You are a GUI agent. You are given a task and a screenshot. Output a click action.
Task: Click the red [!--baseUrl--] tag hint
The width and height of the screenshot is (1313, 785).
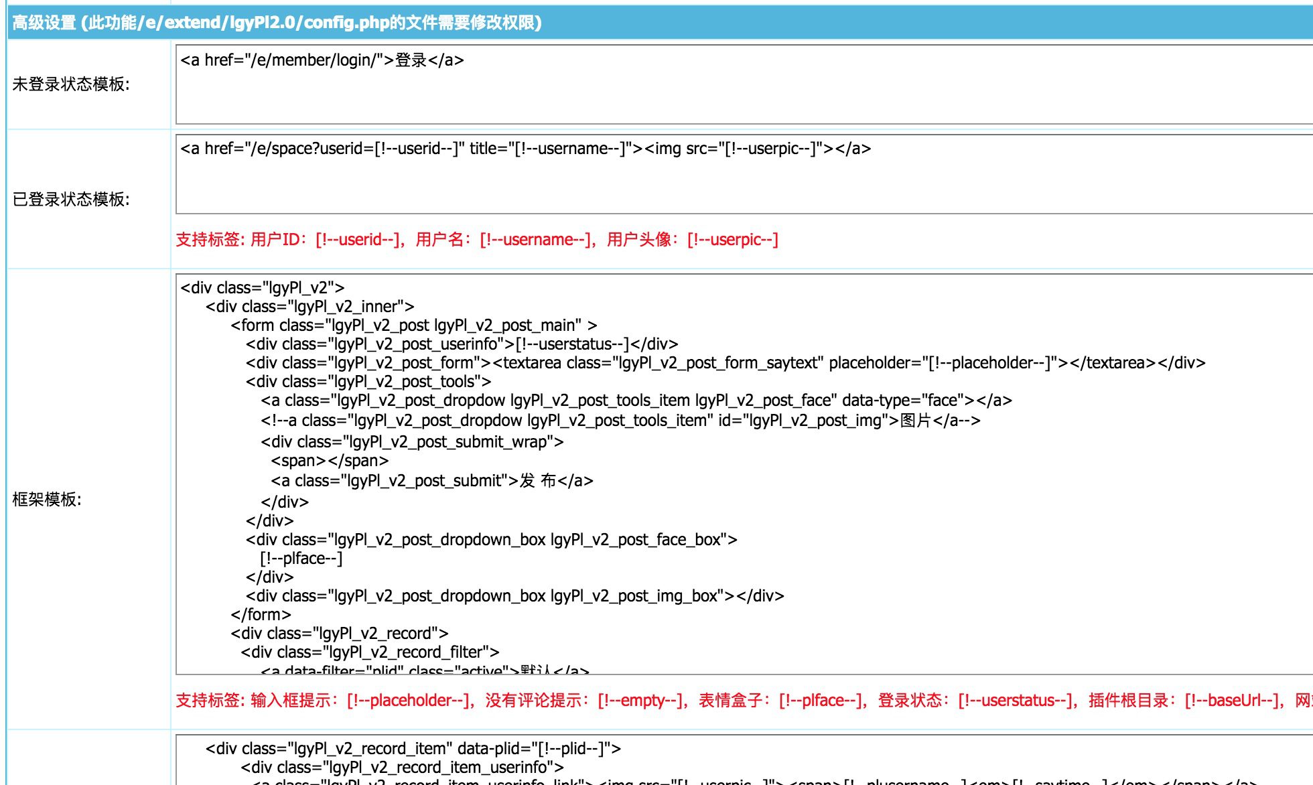(1231, 701)
